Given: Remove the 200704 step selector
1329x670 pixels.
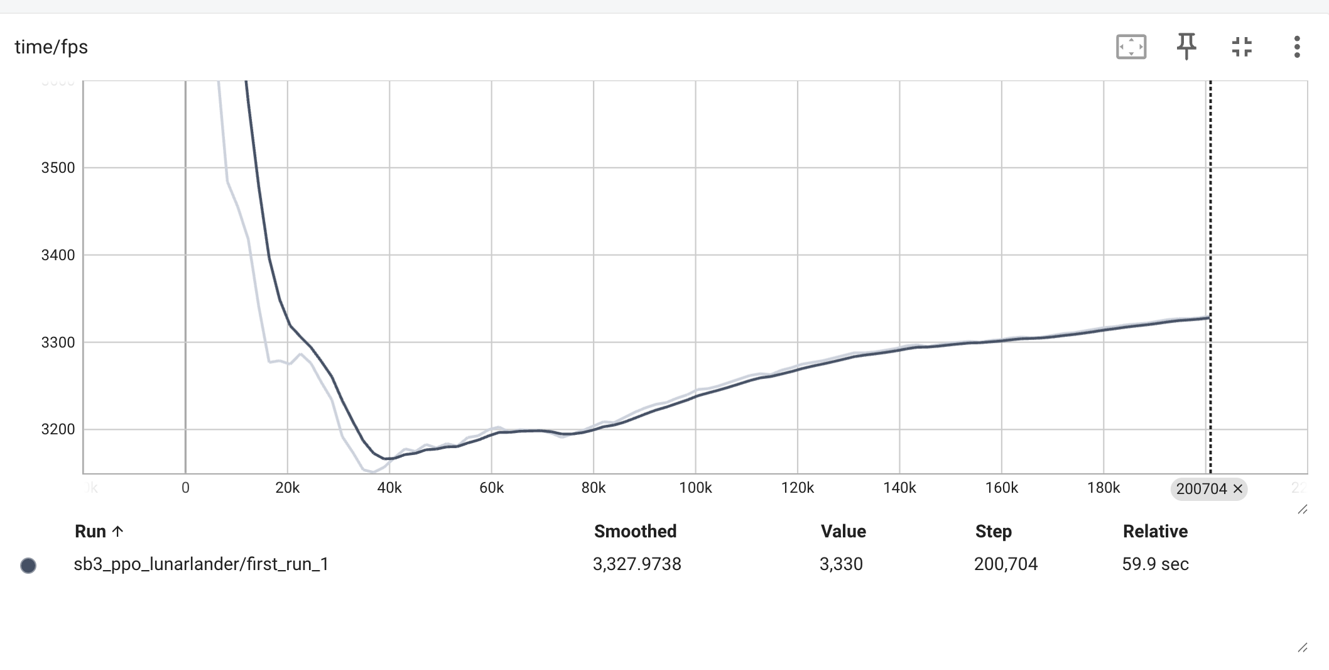Looking at the screenshot, I should coord(1238,489).
